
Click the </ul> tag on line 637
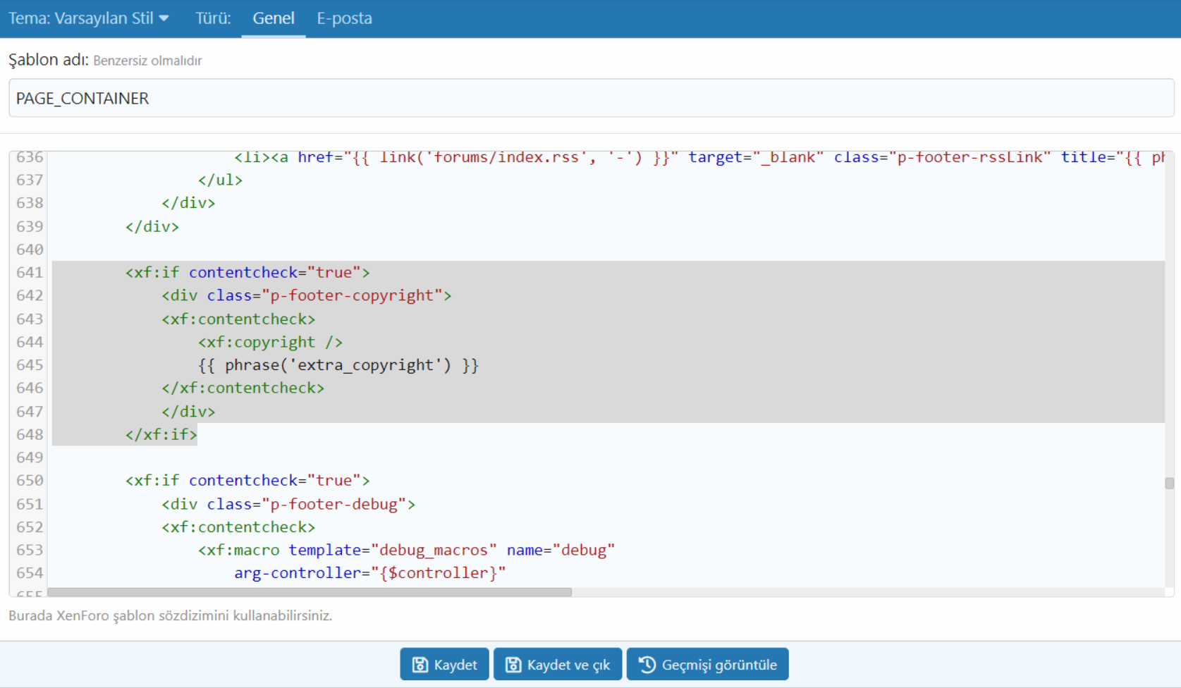click(220, 180)
